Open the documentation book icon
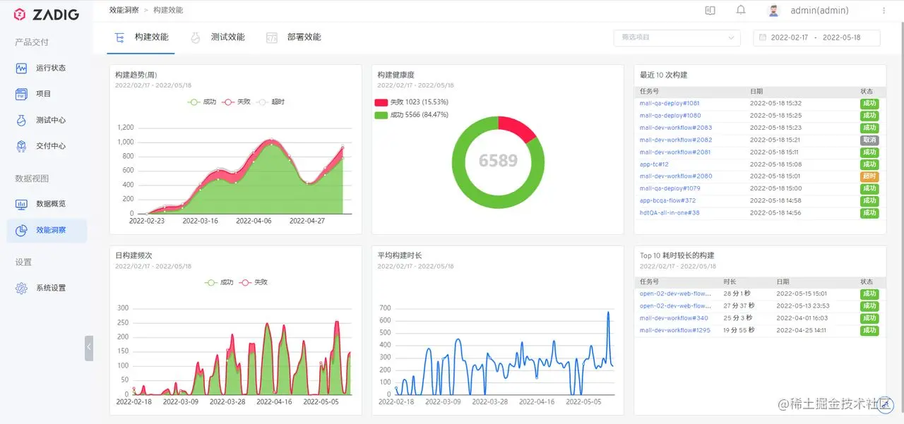The width and height of the screenshot is (904, 424). click(x=710, y=11)
